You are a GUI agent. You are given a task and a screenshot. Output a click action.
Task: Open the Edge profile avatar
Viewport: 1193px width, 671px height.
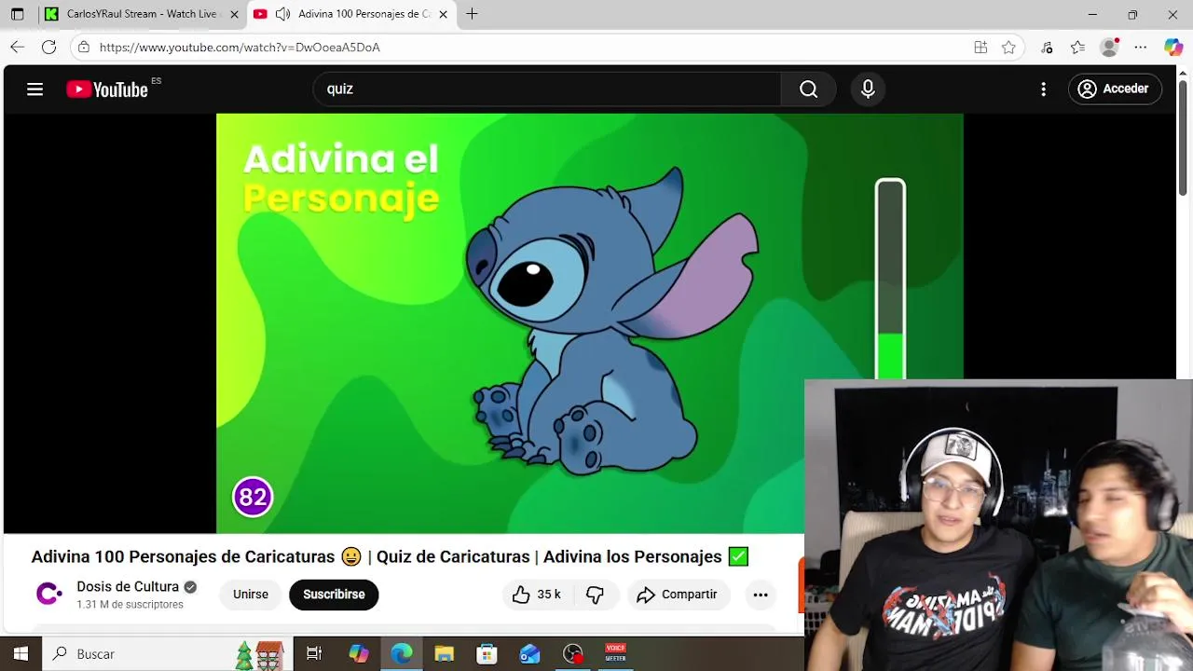click(1109, 47)
